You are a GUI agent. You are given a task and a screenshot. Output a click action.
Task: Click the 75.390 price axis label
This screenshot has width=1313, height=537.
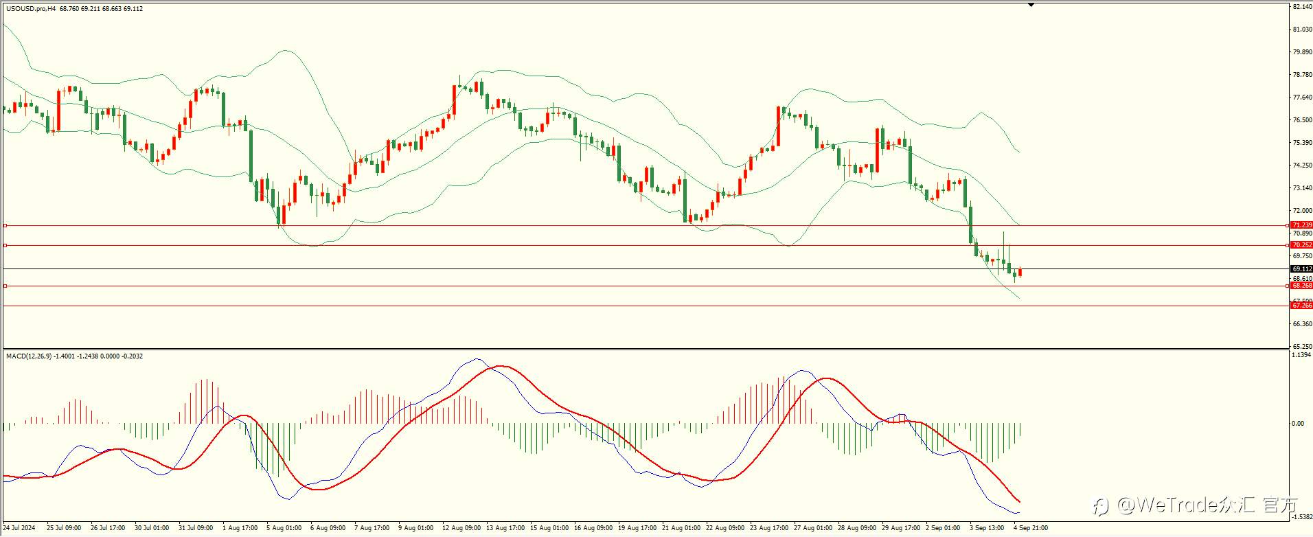(x=1302, y=143)
